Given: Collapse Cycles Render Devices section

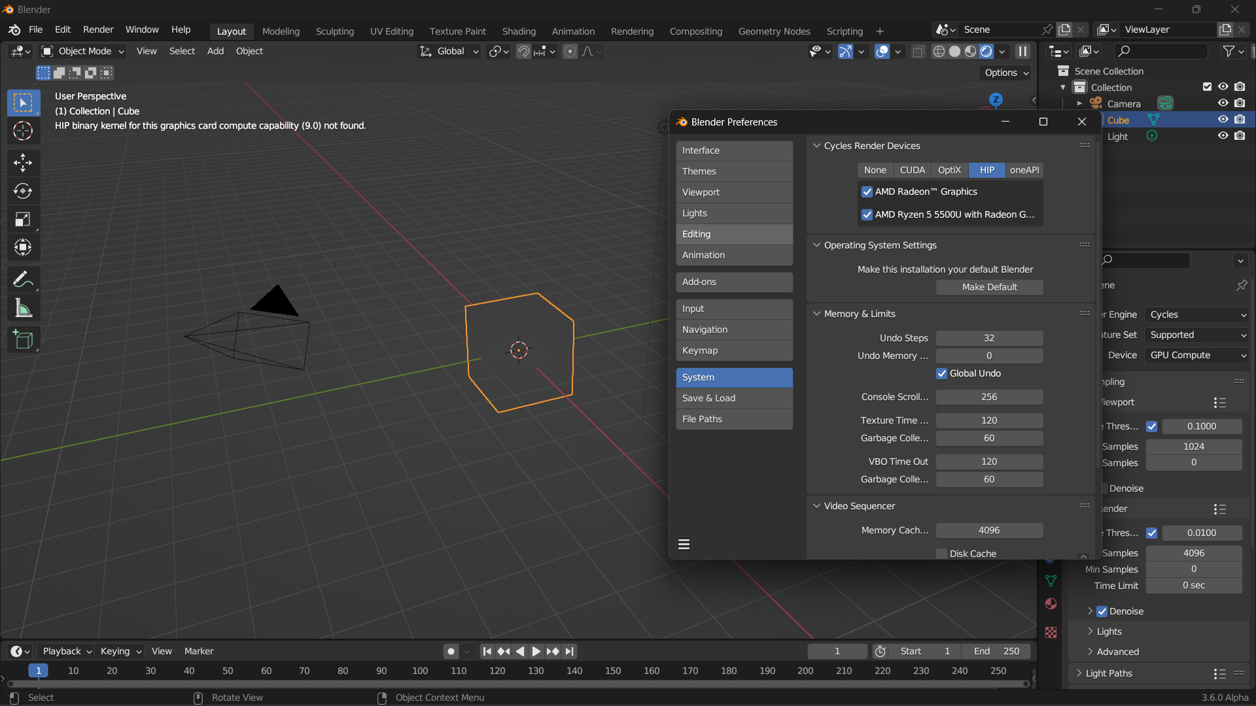Looking at the screenshot, I should pos(816,146).
